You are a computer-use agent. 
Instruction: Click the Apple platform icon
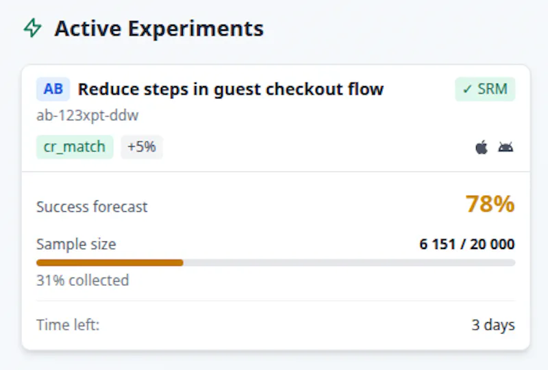point(482,147)
